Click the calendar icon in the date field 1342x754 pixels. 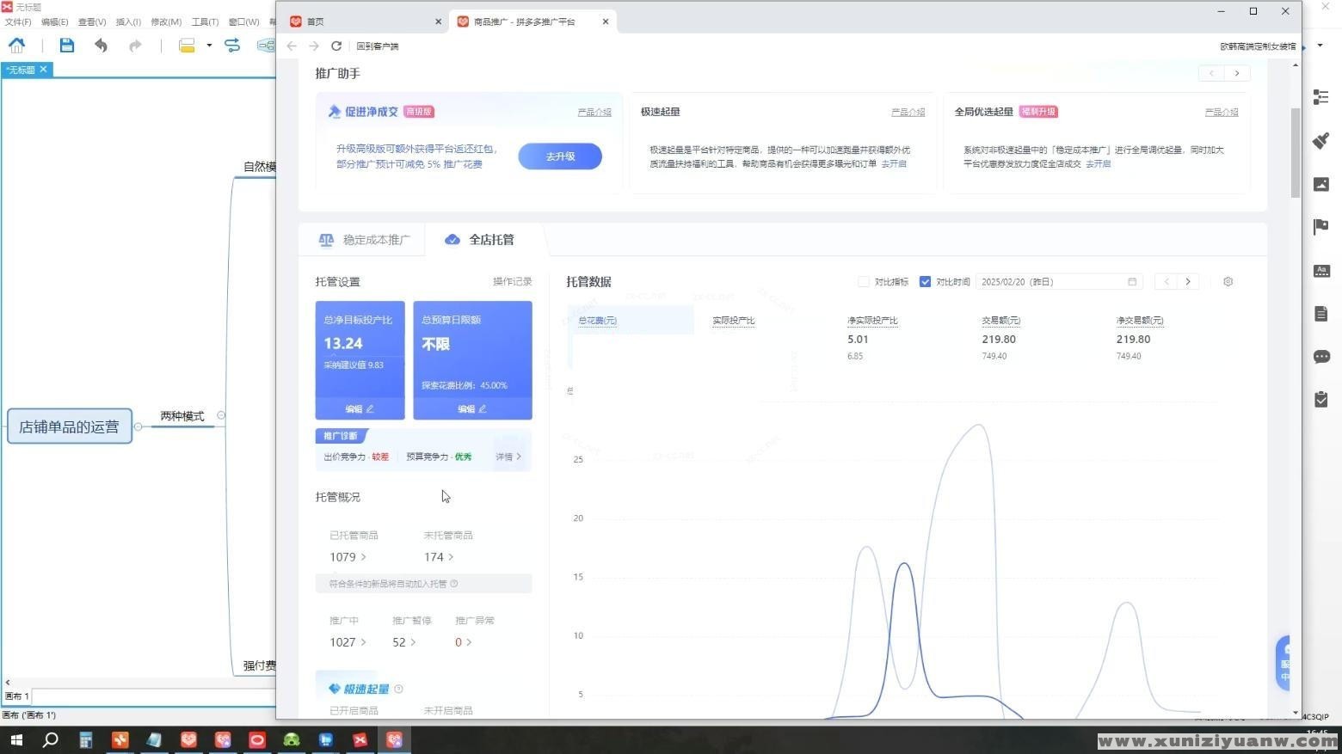tap(1132, 282)
